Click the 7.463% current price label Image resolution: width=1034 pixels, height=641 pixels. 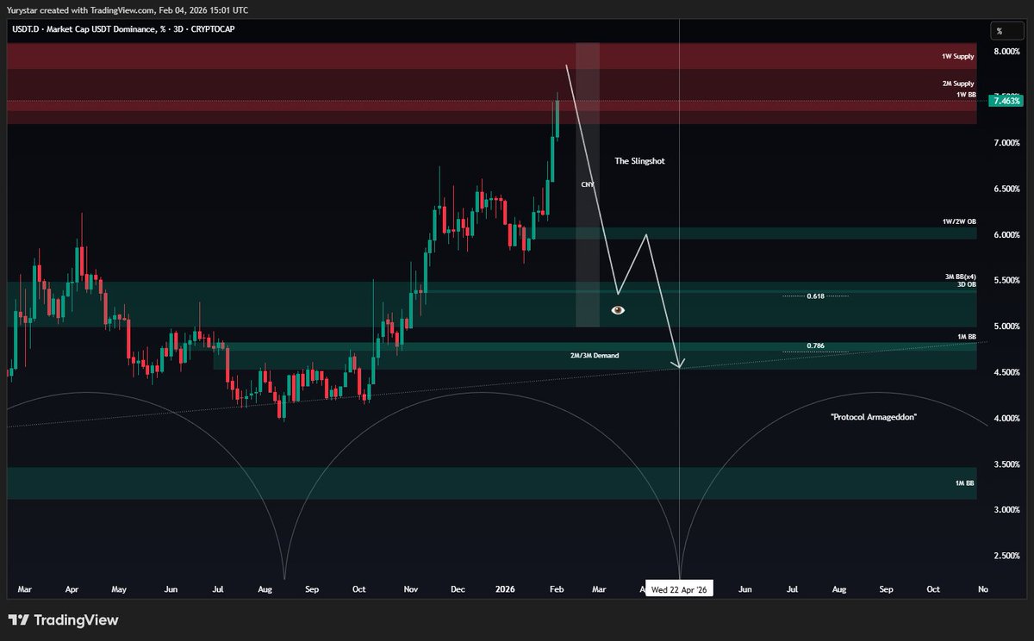pos(1005,101)
